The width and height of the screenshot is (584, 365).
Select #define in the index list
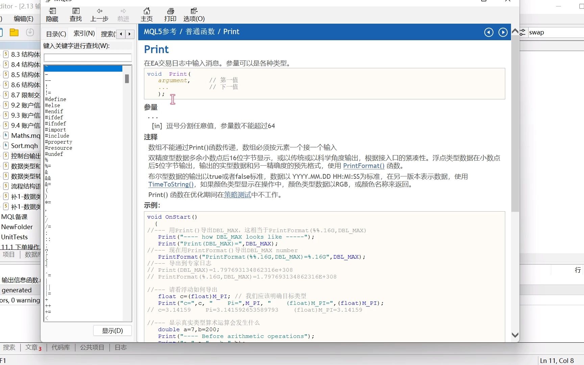coord(55,99)
